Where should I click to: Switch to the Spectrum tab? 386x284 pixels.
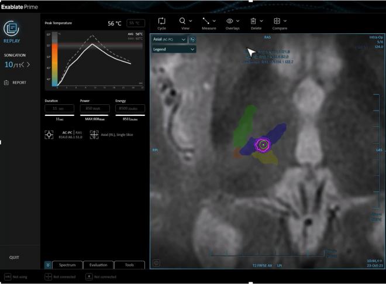(67, 265)
